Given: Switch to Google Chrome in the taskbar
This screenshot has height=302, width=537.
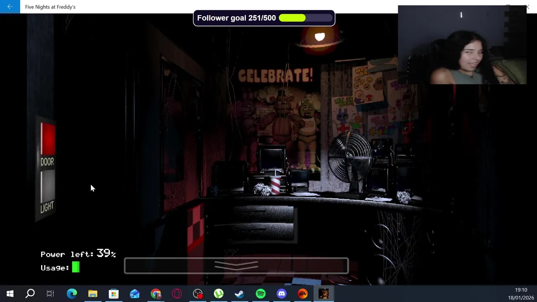Looking at the screenshot, I should pos(156,294).
